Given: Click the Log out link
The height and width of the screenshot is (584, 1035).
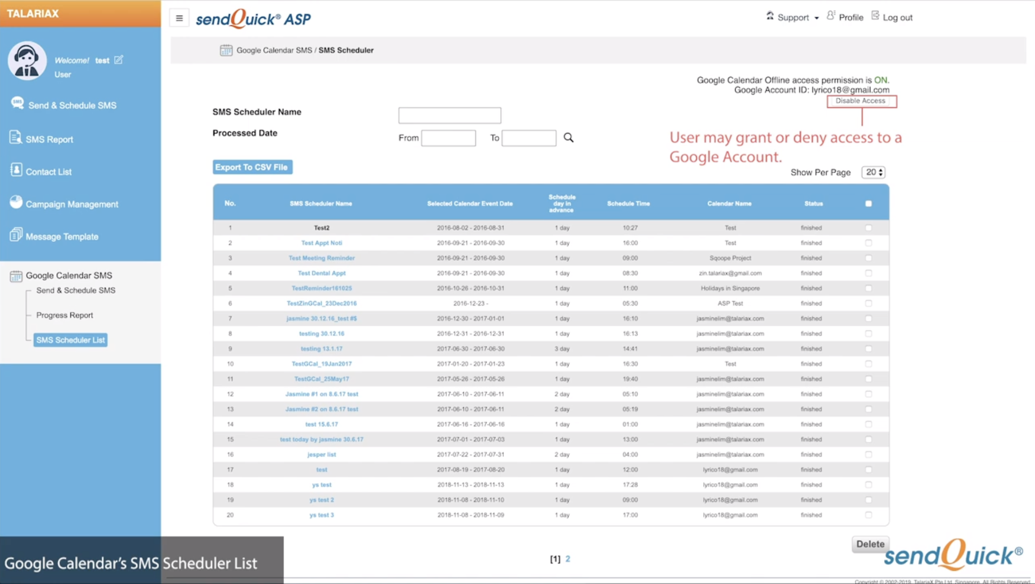Looking at the screenshot, I should [x=897, y=17].
